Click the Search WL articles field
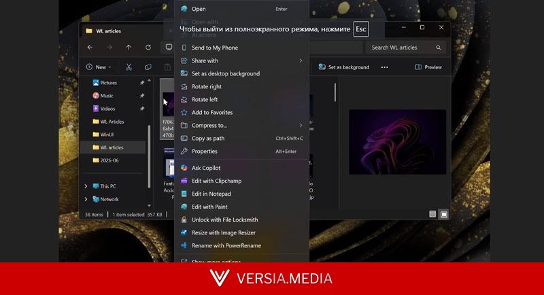The image size is (544, 295). pyautogui.click(x=405, y=48)
